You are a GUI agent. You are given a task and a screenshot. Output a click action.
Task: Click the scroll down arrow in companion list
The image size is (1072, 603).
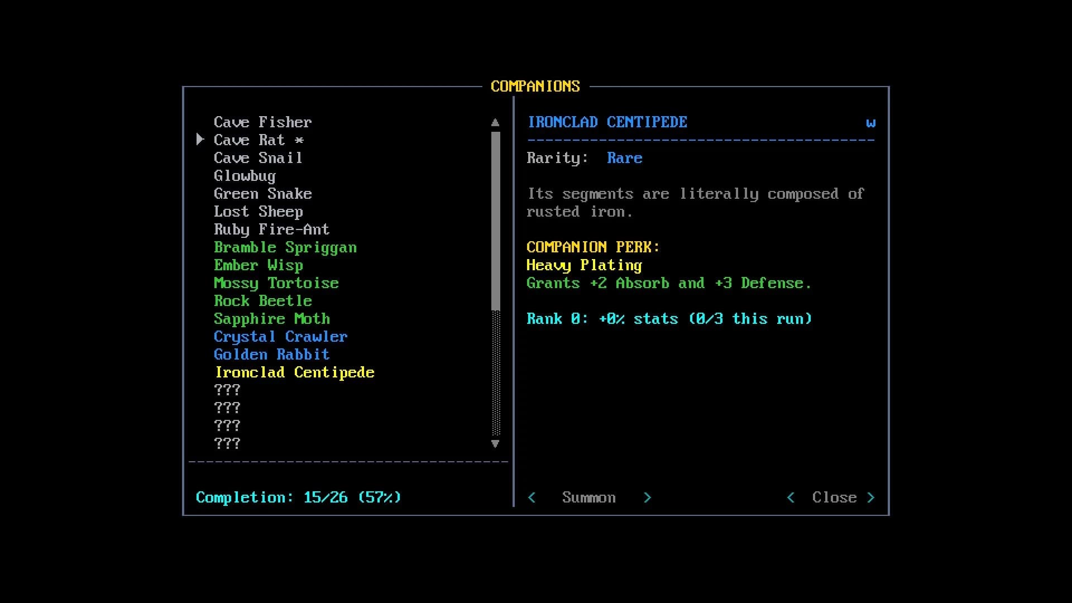(x=495, y=444)
